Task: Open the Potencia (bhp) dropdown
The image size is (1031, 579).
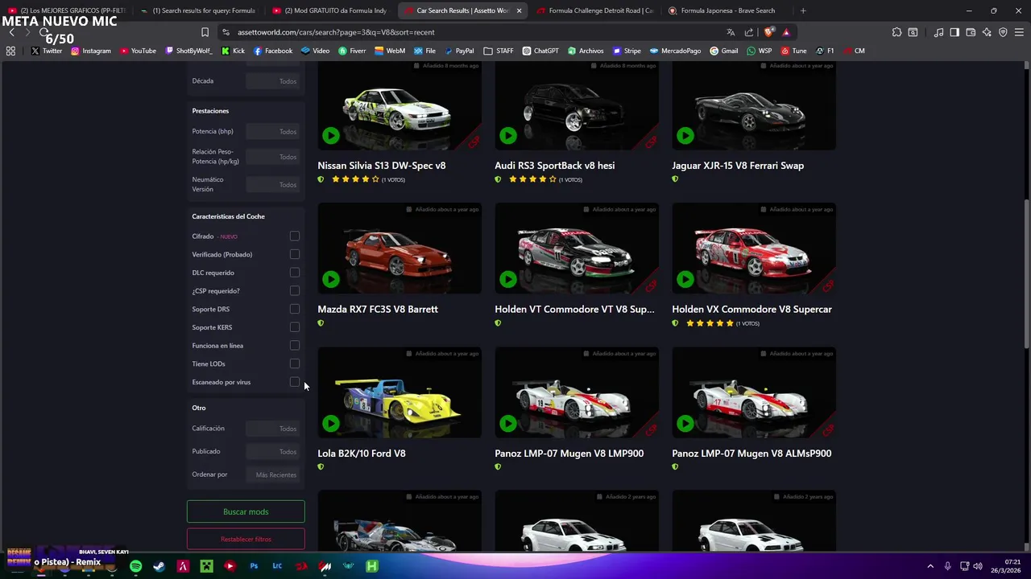Action: (x=273, y=132)
